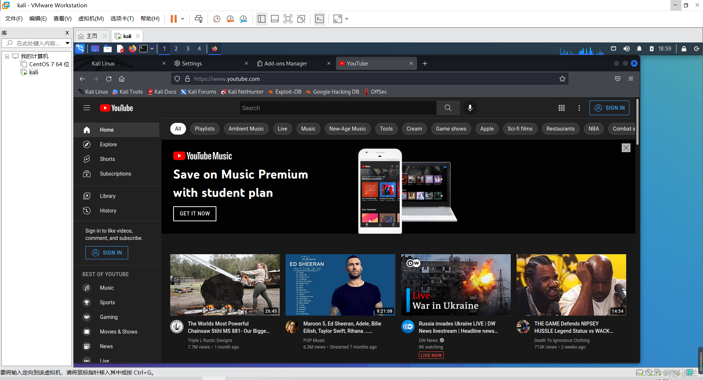Image resolution: width=703 pixels, height=380 pixels.
Task: Open the War in Ukraine live thumbnail
Action: (456, 285)
